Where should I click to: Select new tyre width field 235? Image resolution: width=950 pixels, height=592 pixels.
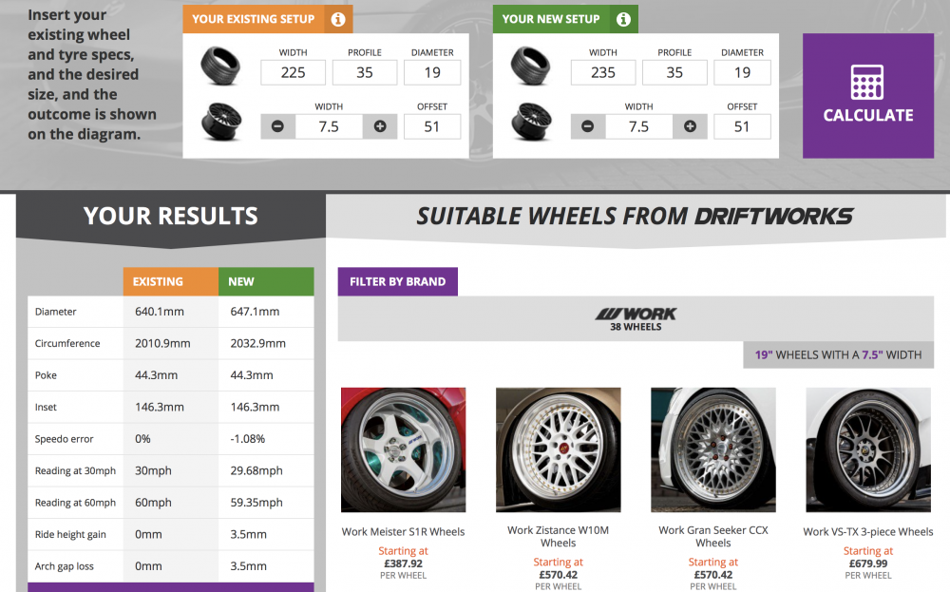pyautogui.click(x=603, y=73)
